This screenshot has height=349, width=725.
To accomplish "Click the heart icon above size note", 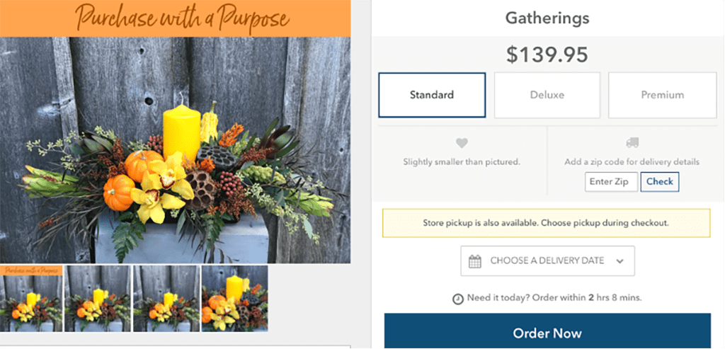I will (462, 144).
